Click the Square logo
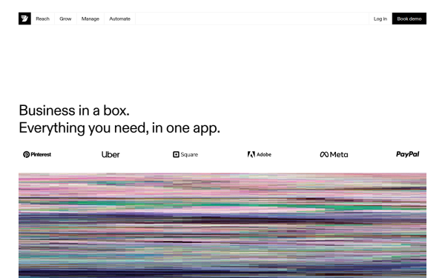445x278 pixels. tap(185, 155)
